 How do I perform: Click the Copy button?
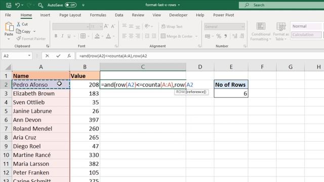point(23,31)
